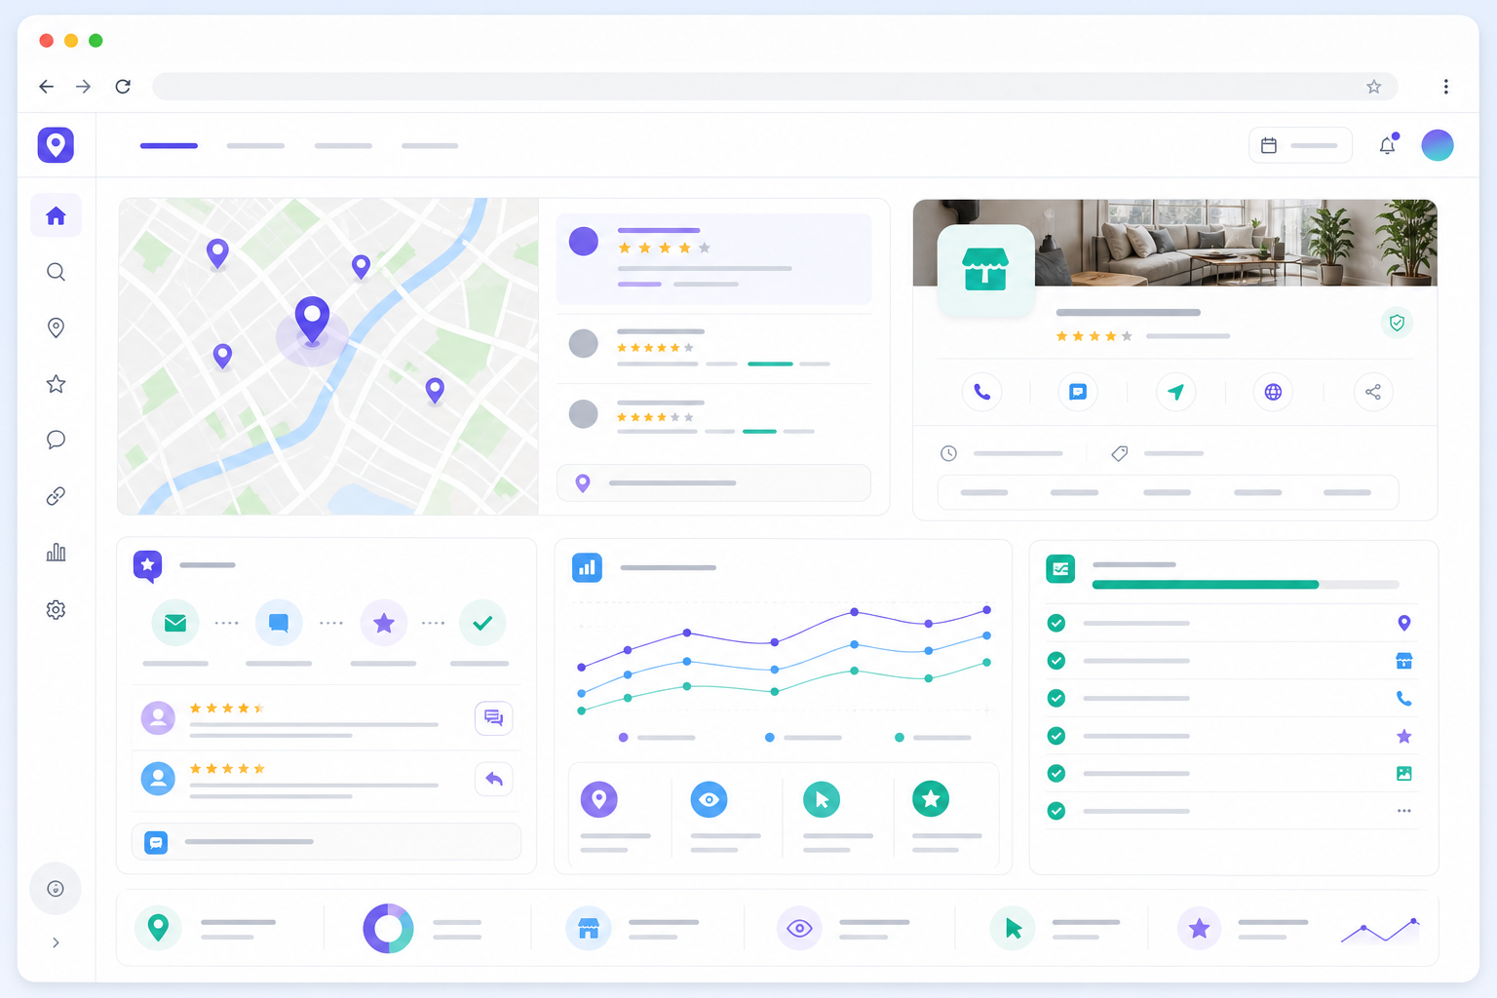Screen dimensions: 1497x998
Task: Toggle the blue series chart legend
Action: 803,738
